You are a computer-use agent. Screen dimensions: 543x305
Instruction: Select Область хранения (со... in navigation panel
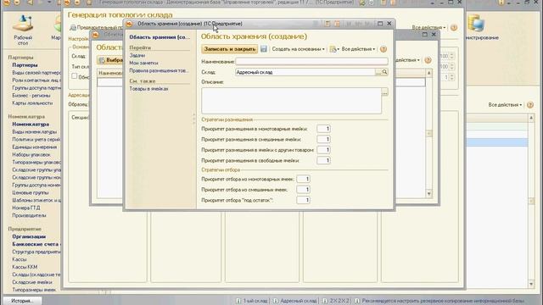tap(160, 37)
